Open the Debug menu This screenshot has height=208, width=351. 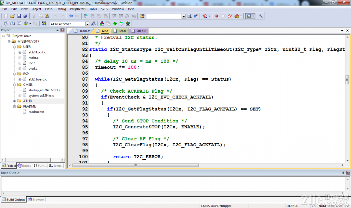click(x=61, y=9)
